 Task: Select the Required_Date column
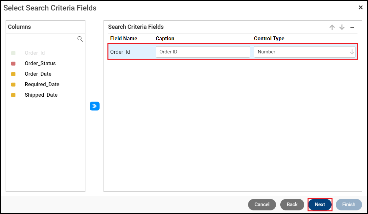click(42, 85)
